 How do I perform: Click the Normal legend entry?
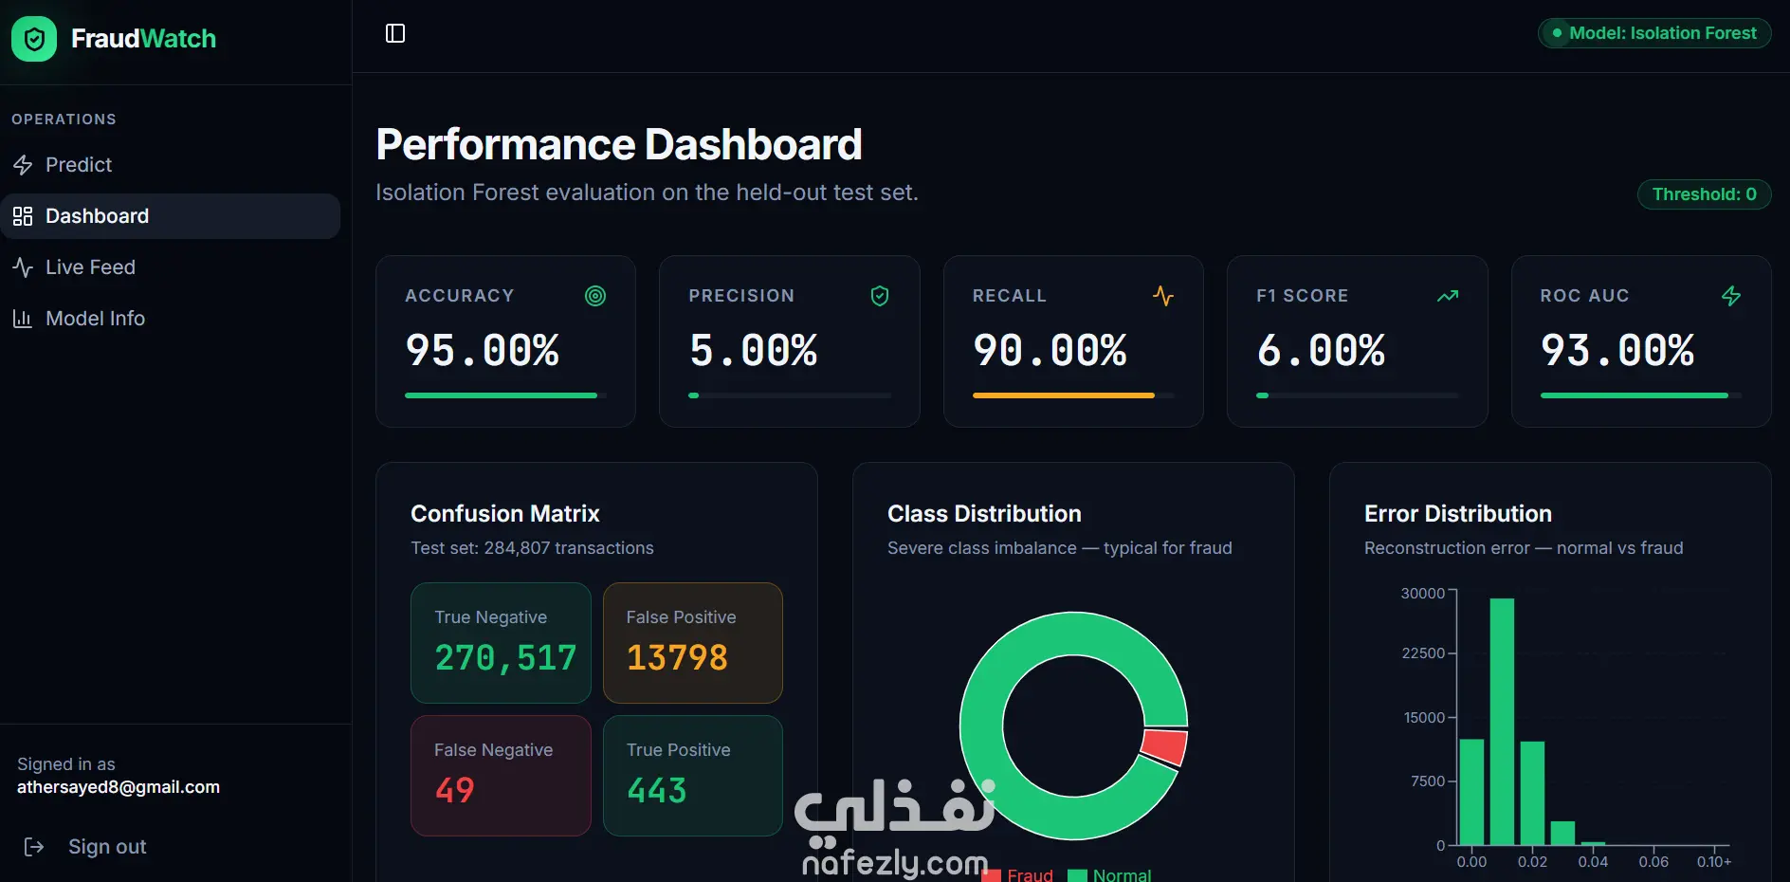pyautogui.click(x=1109, y=874)
